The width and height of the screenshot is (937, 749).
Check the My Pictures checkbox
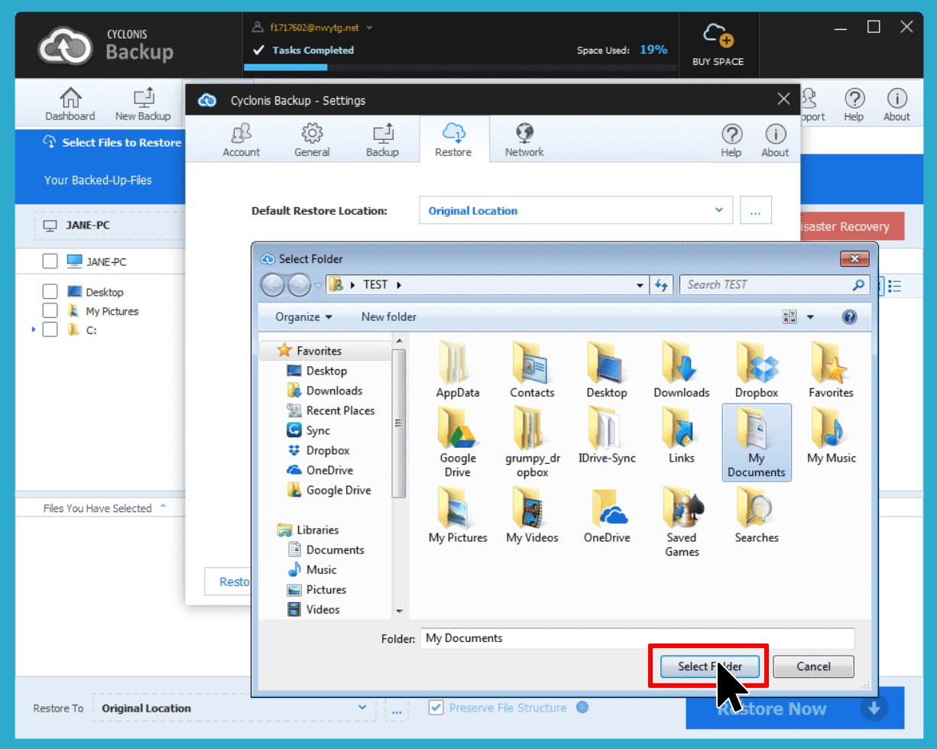click(50, 311)
